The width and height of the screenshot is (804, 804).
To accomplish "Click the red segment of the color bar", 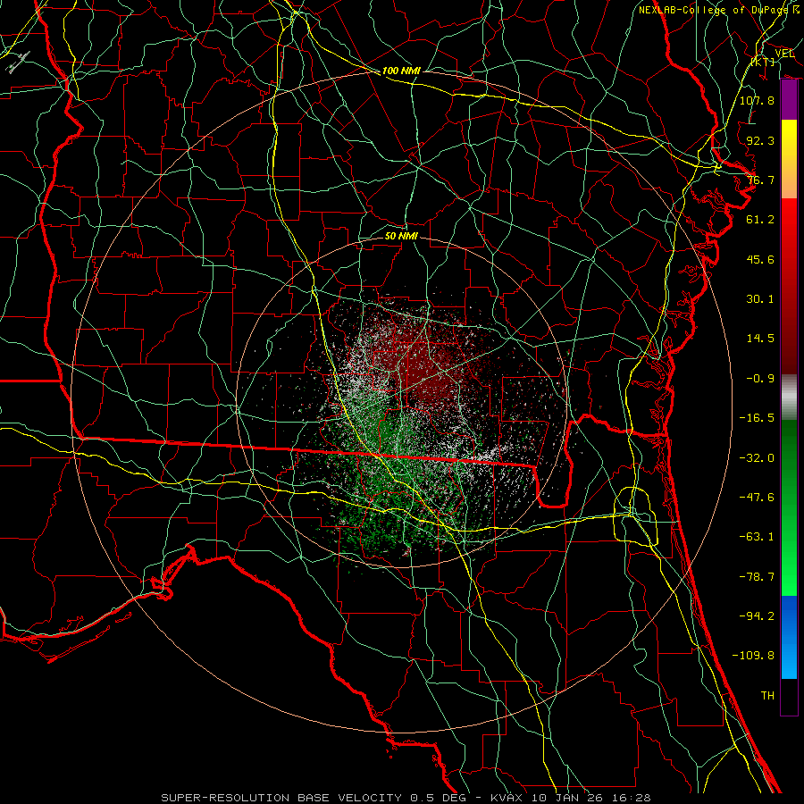I will click(789, 286).
